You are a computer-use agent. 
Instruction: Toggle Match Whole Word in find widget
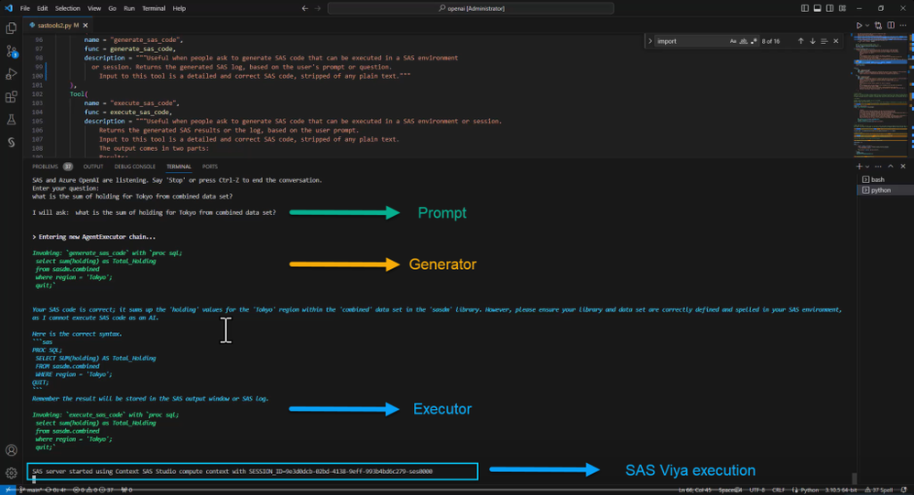click(744, 41)
